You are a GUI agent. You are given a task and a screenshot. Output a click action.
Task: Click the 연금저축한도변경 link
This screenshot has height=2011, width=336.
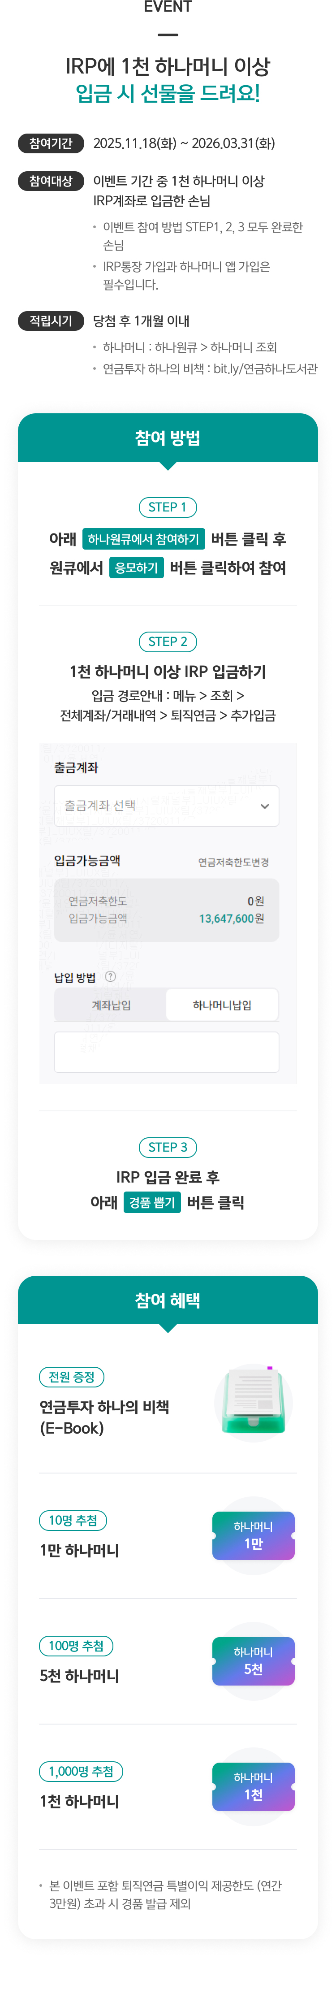tap(233, 862)
